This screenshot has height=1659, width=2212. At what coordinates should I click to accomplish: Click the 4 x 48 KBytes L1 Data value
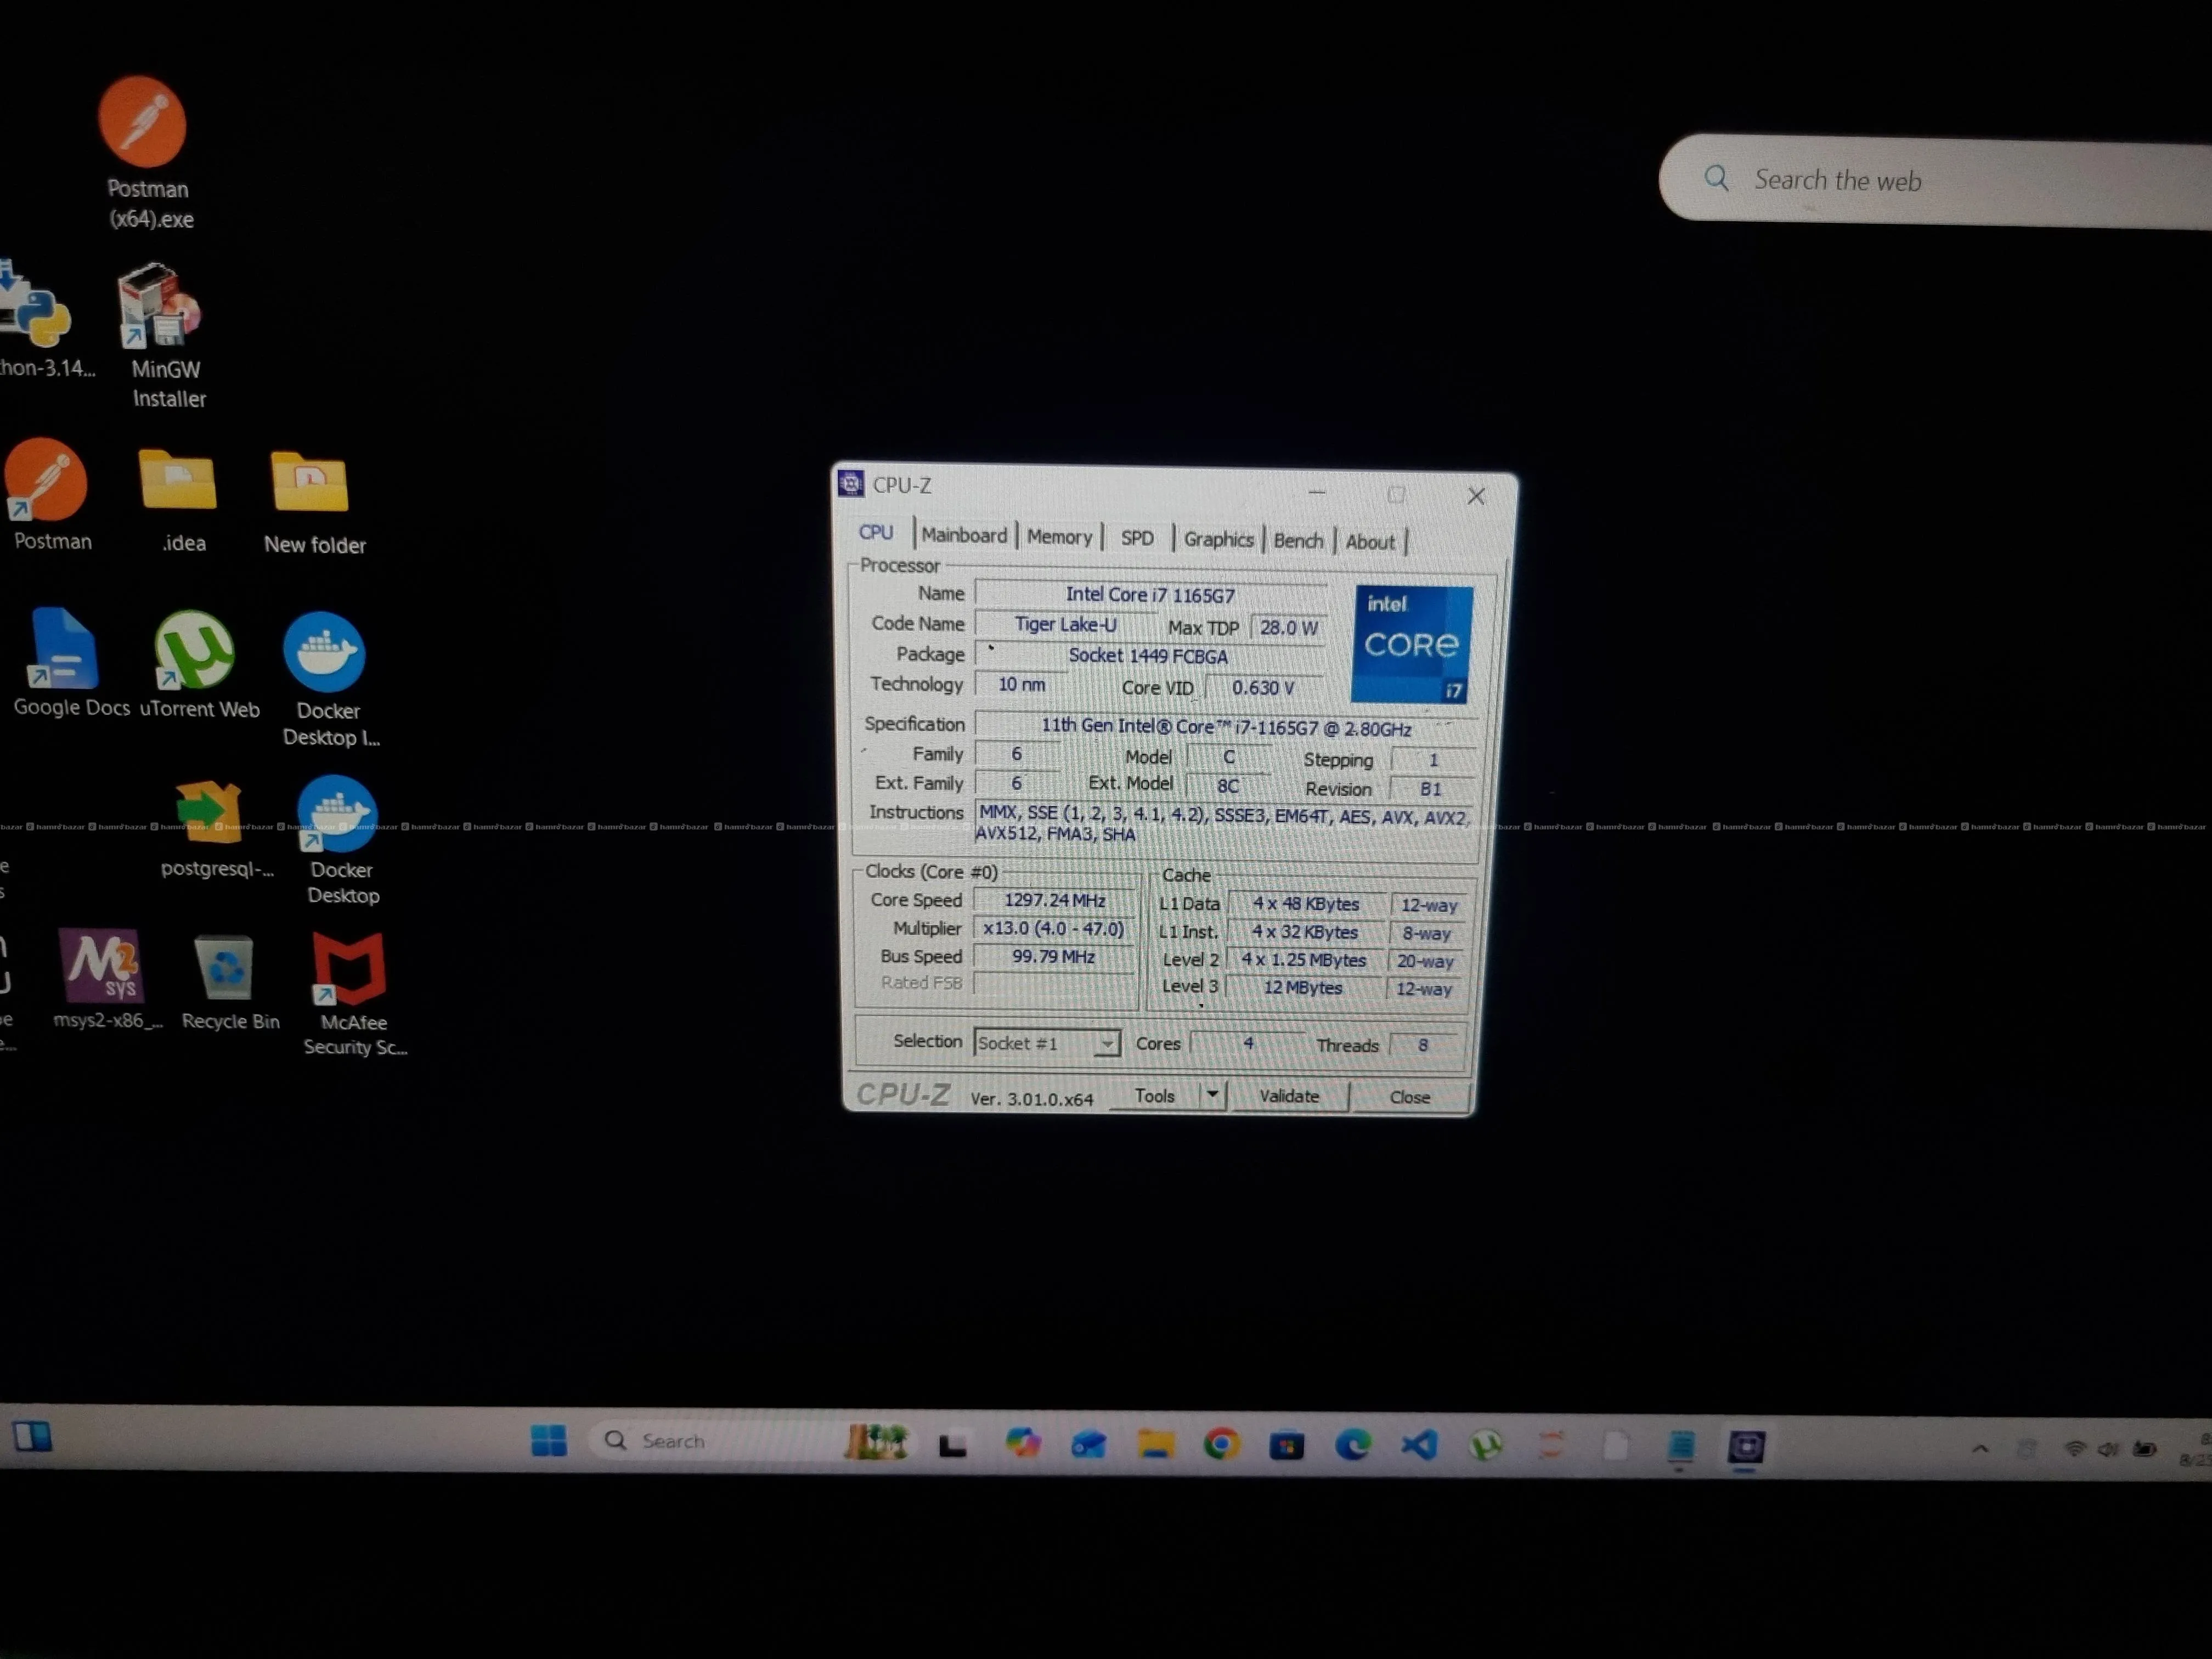point(1306,903)
